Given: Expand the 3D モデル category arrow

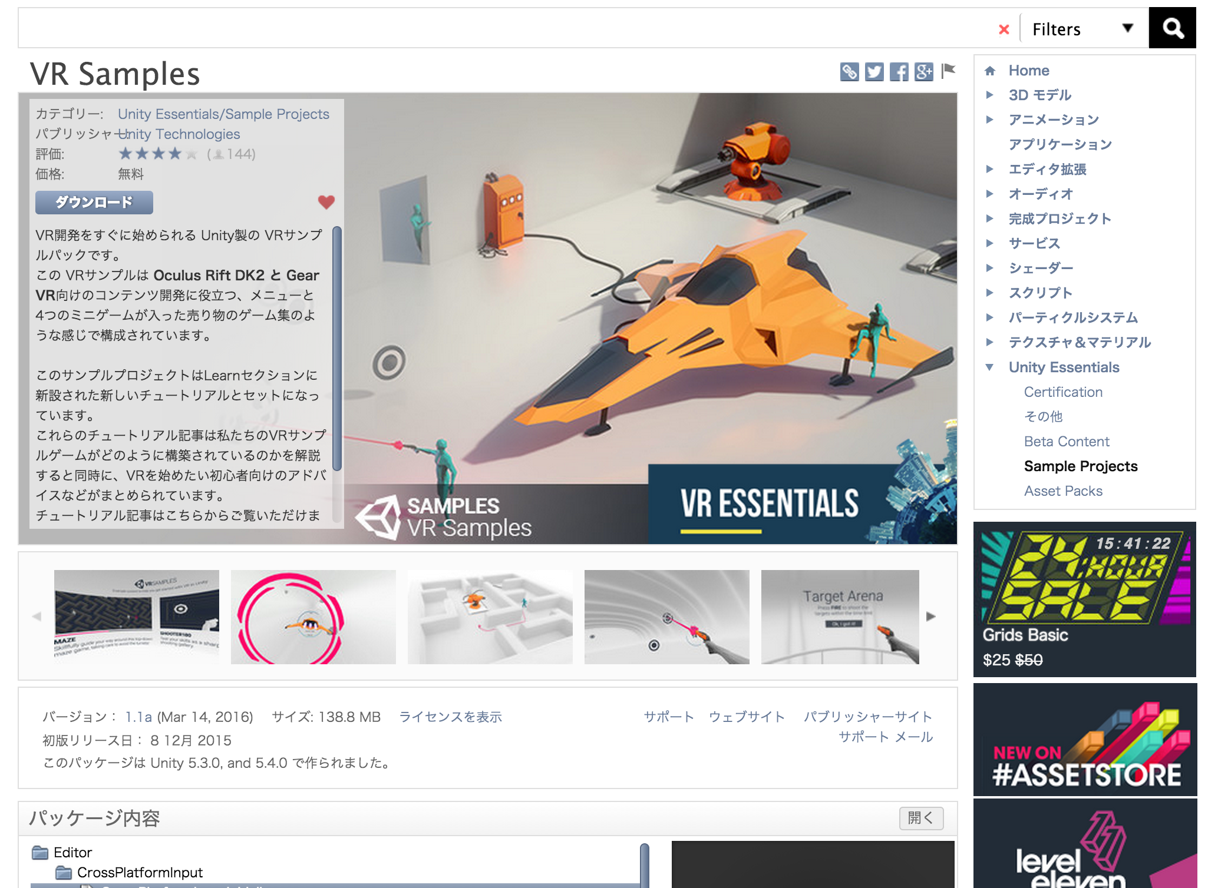Looking at the screenshot, I should tap(990, 94).
